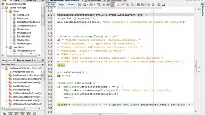Click JavaEscritorioConBD project node
The width and height of the screenshot is (205, 115).
16,4
